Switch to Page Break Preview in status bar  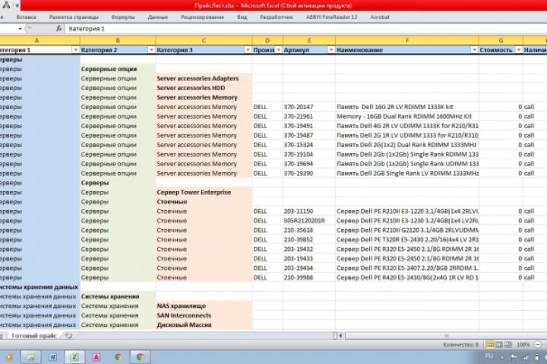(508, 345)
